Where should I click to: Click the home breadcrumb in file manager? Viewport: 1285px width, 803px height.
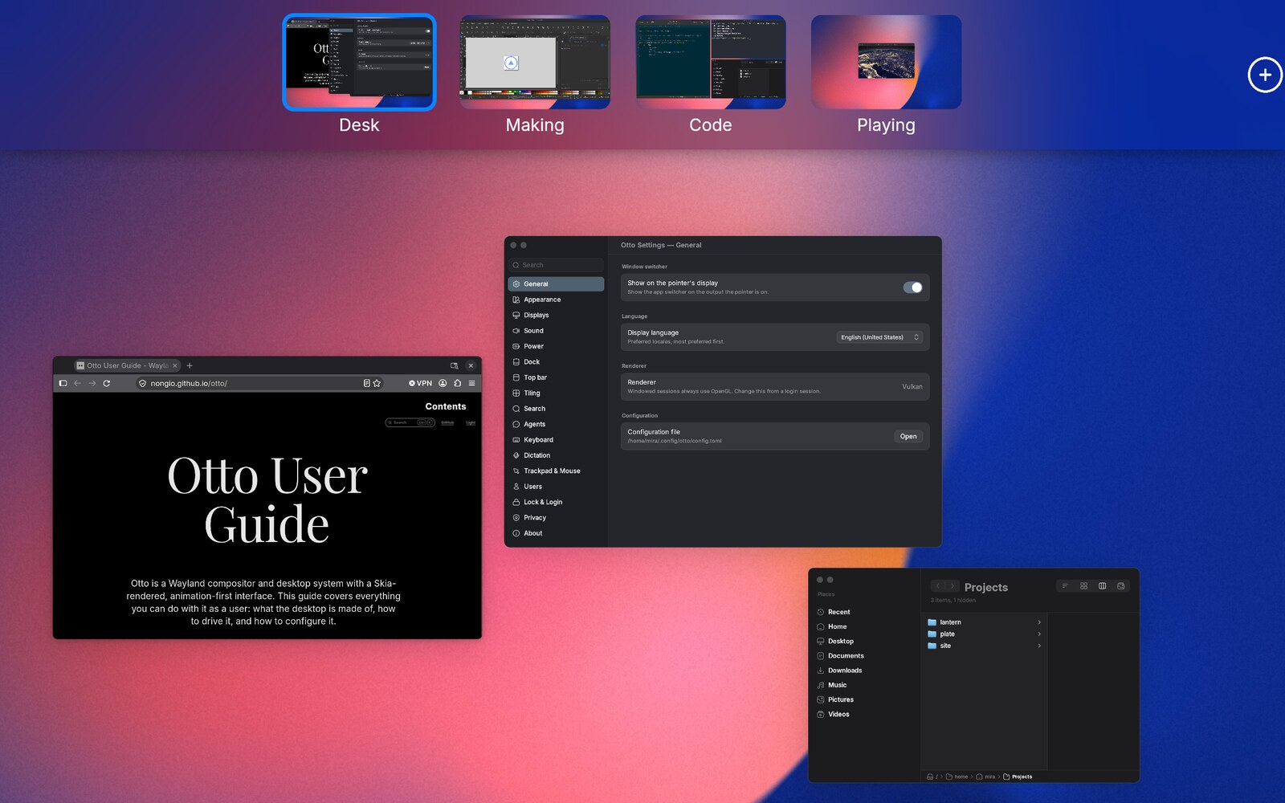[957, 777]
